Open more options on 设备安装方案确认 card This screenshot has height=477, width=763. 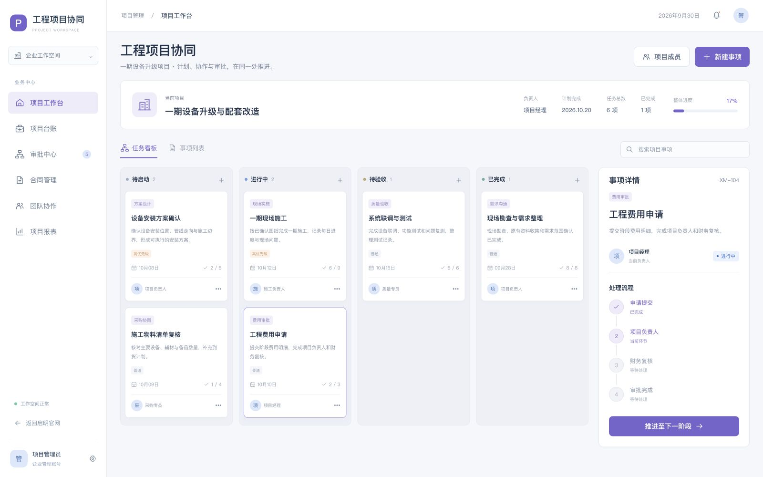218,289
